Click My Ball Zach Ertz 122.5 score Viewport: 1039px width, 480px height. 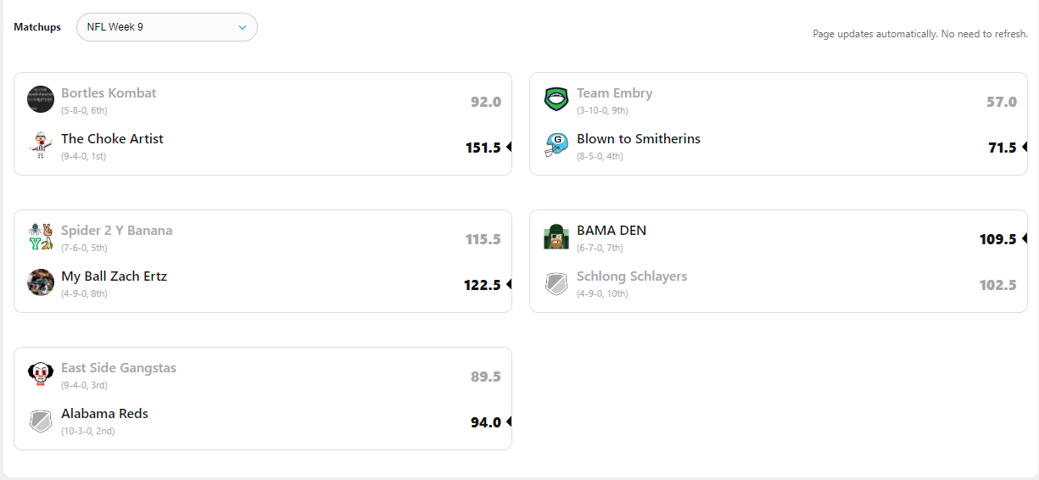[x=482, y=285]
